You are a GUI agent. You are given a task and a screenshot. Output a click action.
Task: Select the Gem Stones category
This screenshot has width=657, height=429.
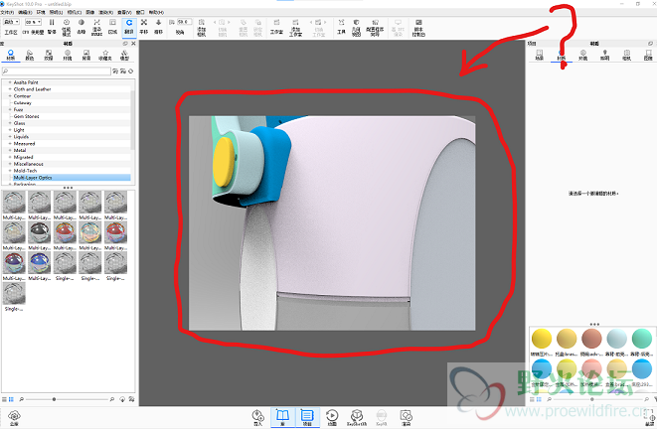27,116
